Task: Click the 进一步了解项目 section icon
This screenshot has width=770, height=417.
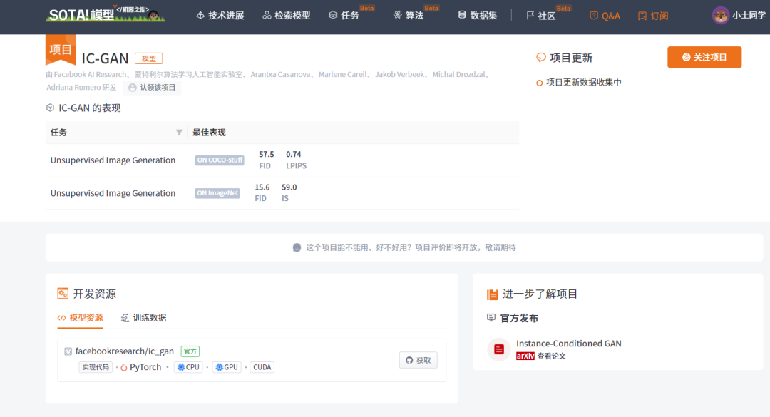Action: pyautogui.click(x=492, y=294)
